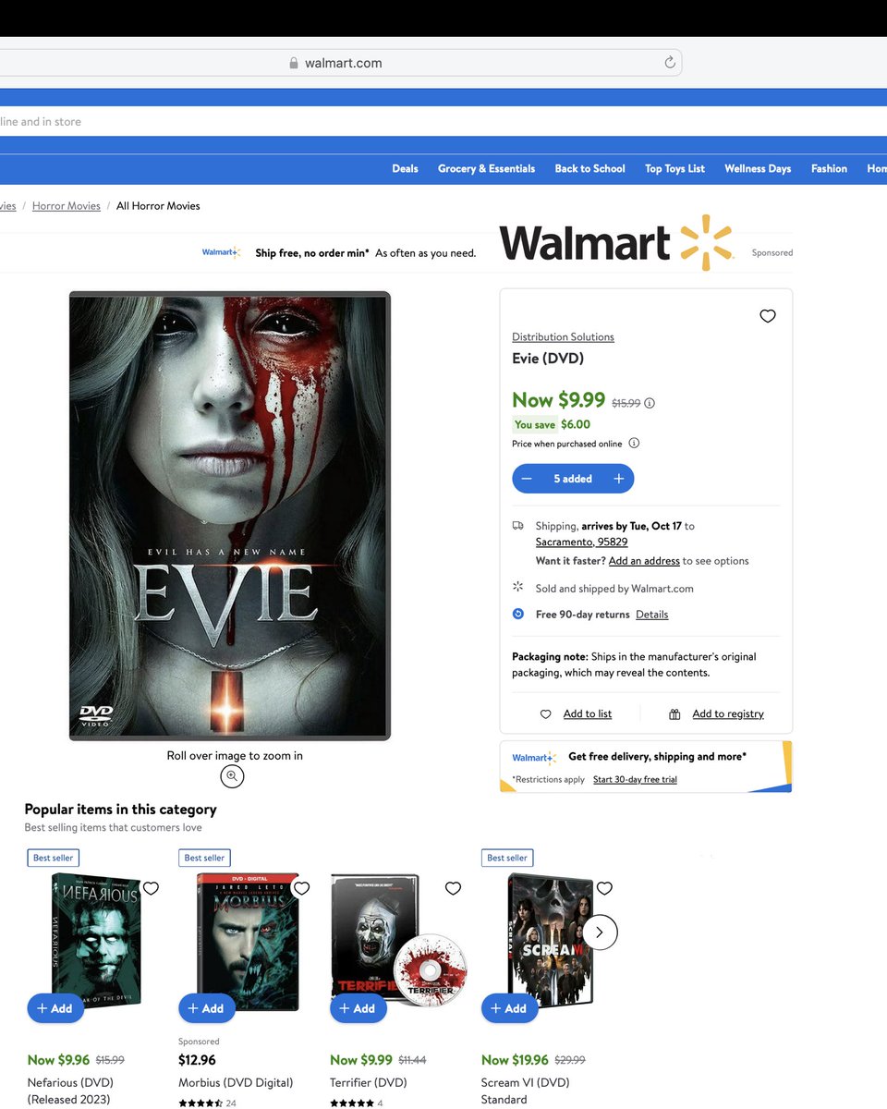
Task: Click Get free delivery Walmart+ promo
Action: point(646,766)
